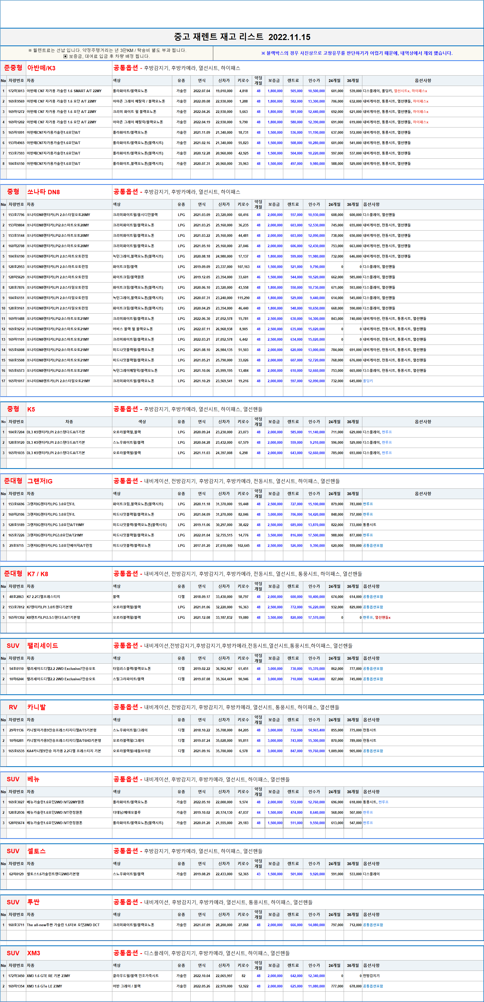
Task: Click the new-car price 22,065,997
Action: [x=224, y=976]
